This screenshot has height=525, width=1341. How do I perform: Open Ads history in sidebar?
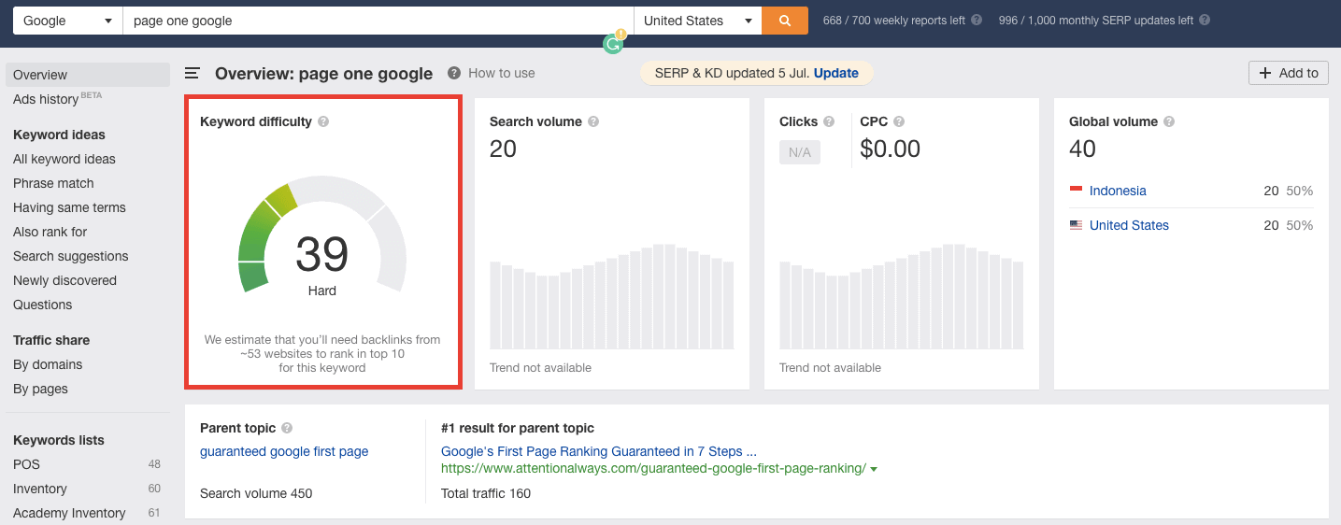(x=45, y=99)
